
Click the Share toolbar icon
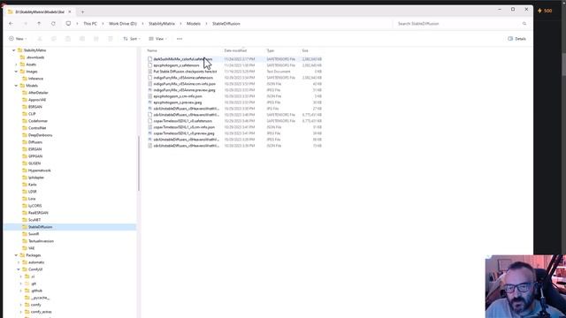pos(96,39)
